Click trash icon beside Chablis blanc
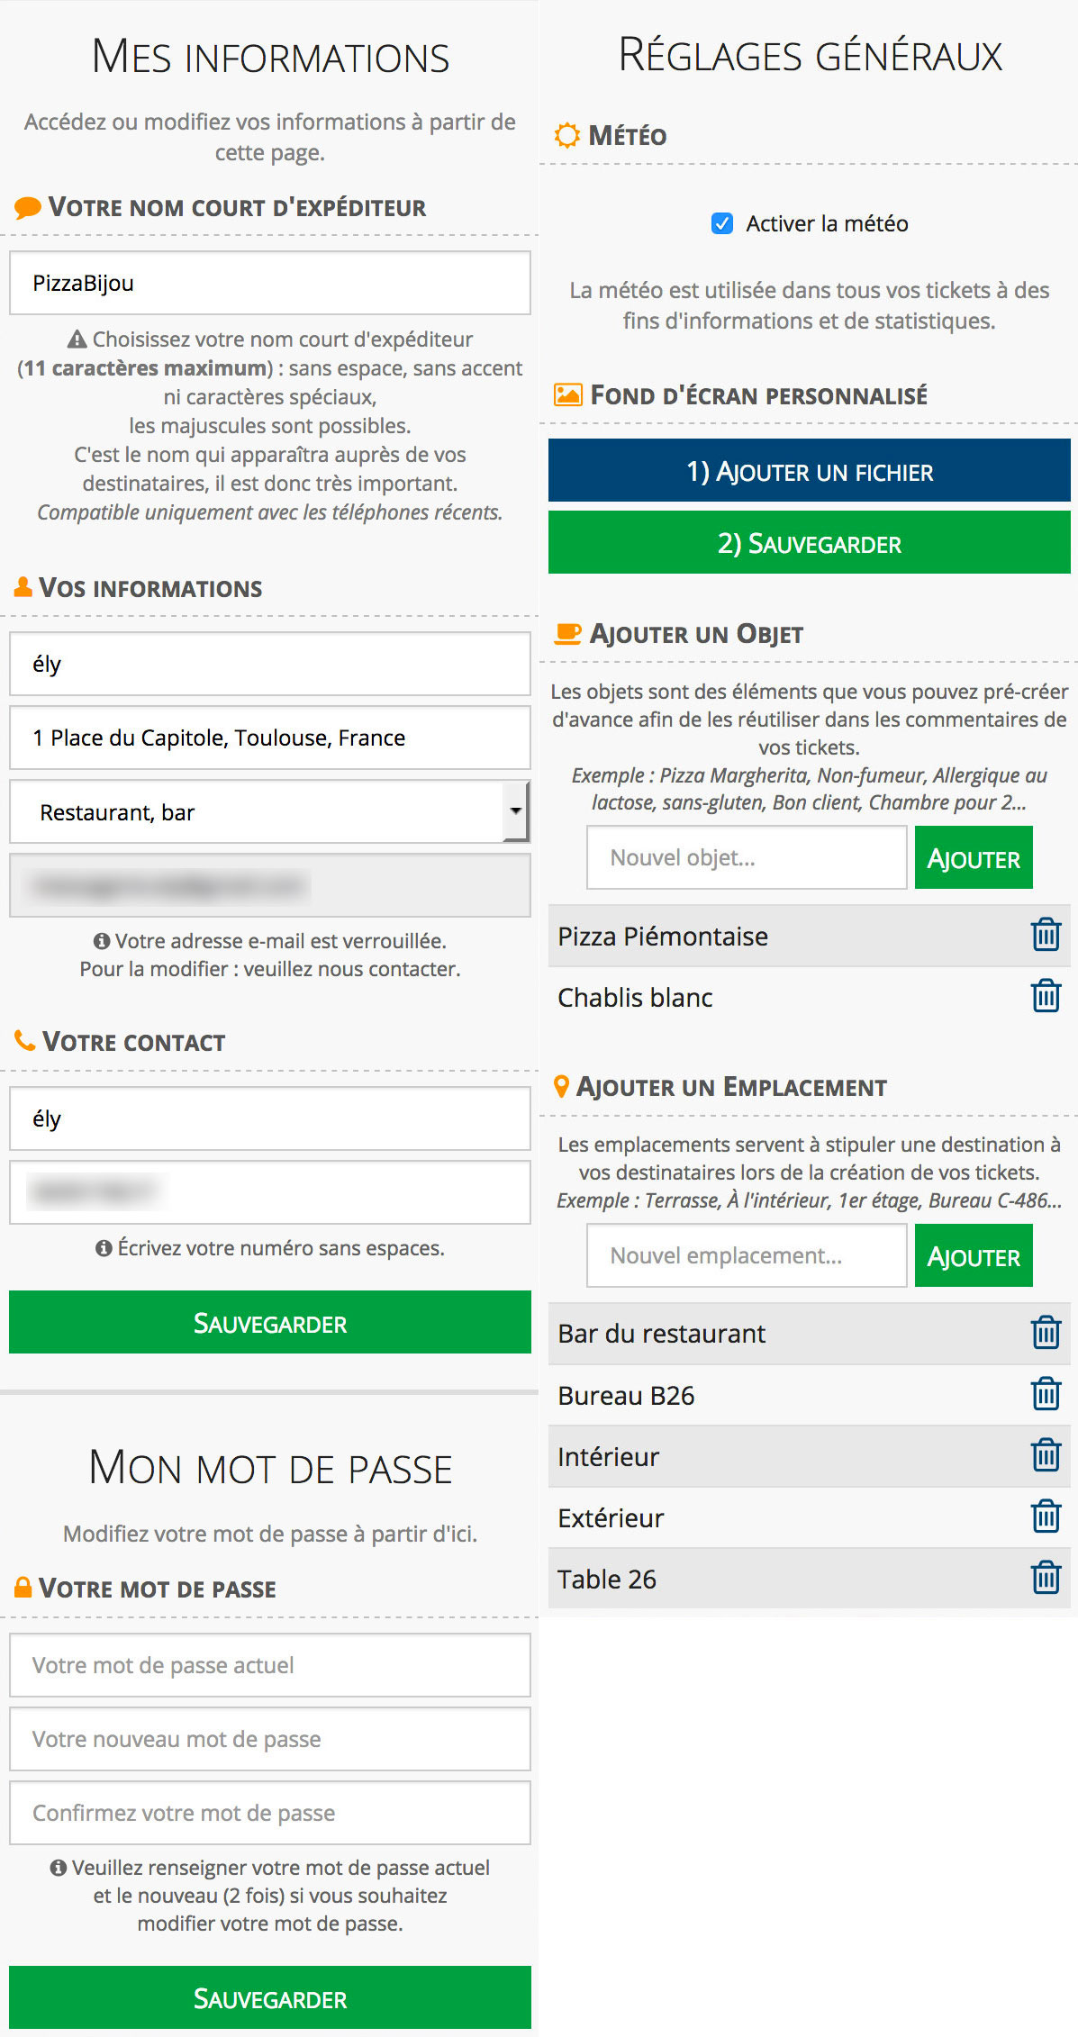Screen dimensions: 1078x2037 pos(1046,996)
